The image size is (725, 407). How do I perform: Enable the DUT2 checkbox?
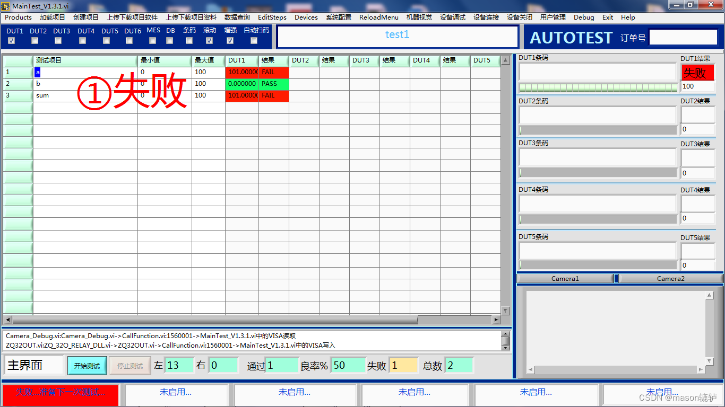[x=35, y=40]
